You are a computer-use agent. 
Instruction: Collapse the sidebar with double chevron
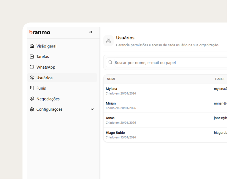click(90, 32)
